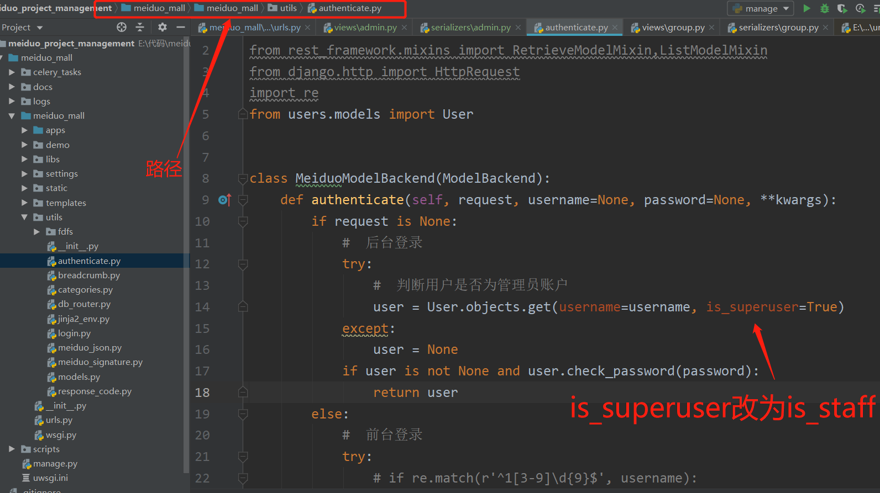The width and height of the screenshot is (880, 493).
Task: Close the serializers\group.py editor tab
Action: (826, 27)
